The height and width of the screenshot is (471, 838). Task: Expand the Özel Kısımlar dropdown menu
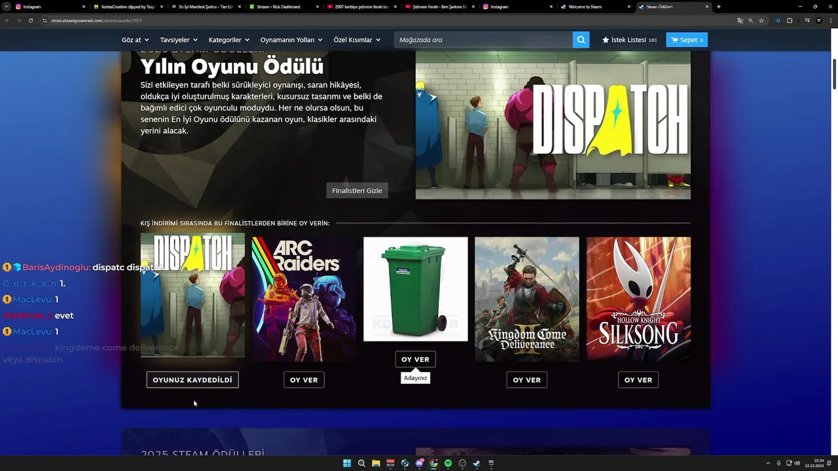click(357, 40)
